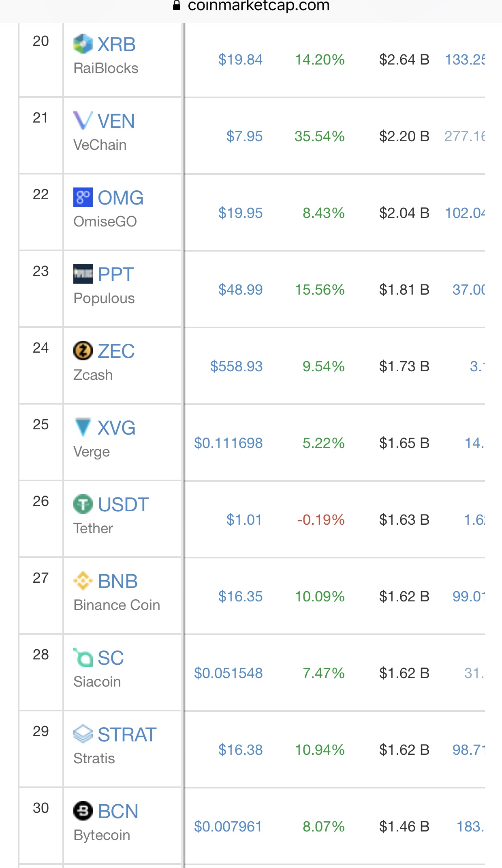
Task: Click the Tether green logo icon
Action: pyautogui.click(x=83, y=504)
